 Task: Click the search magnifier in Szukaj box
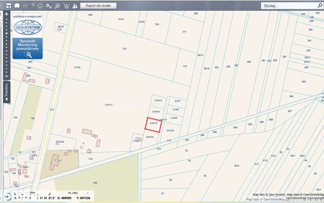click(320, 6)
